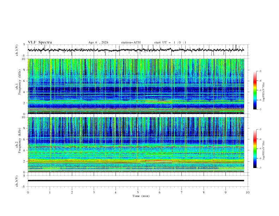Click the "VLF Spectra" title text

[x=40, y=42]
